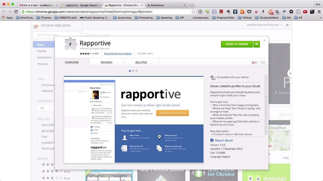Click Add Rapportive to Gmail button
The width and height of the screenshot is (323, 181).
click(x=173, y=113)
